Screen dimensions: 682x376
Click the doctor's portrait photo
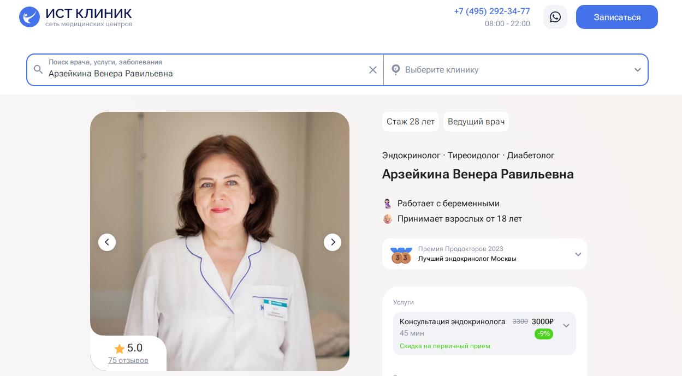220,241
